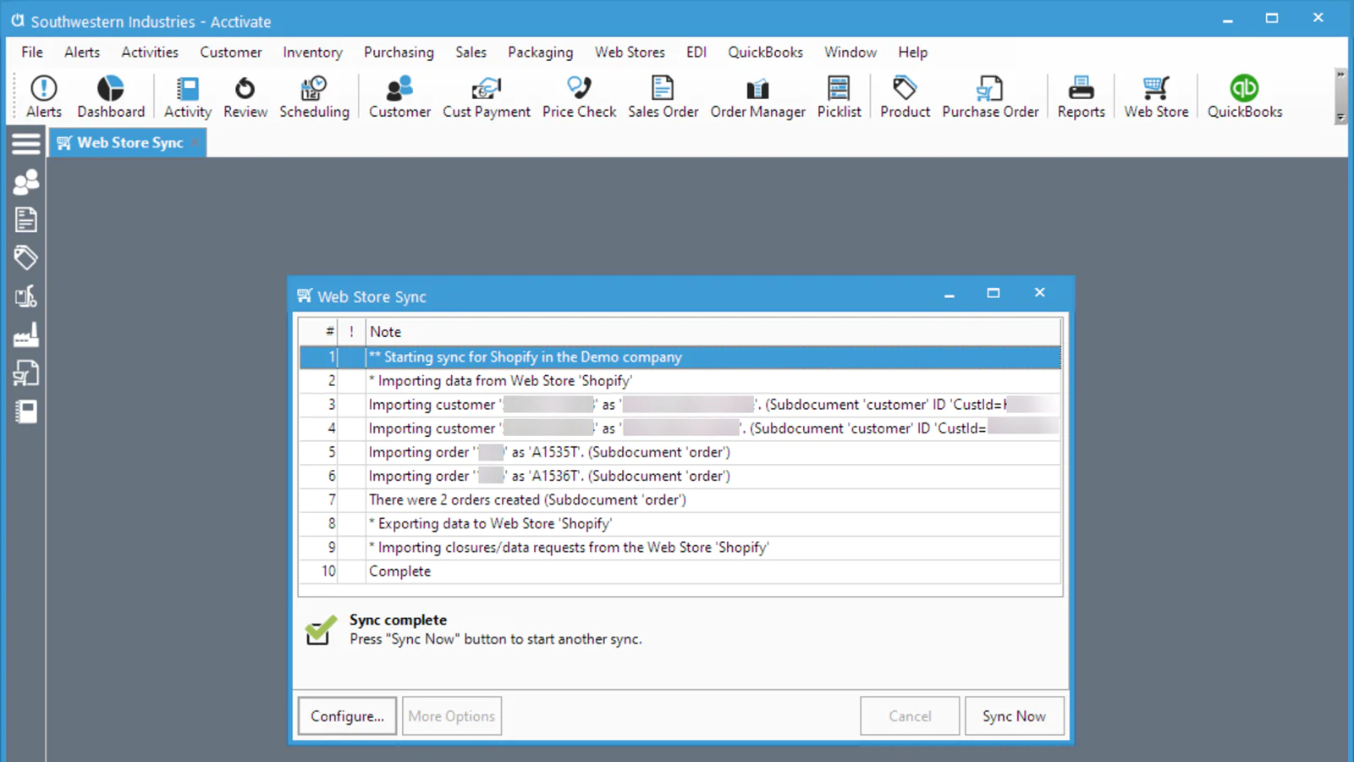
Task: Open the Sales menu
Action: coord(471,52)
